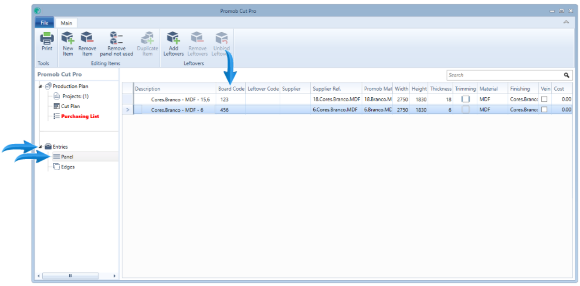
Task: Sort by the Finishing column header
Action: 523,89
